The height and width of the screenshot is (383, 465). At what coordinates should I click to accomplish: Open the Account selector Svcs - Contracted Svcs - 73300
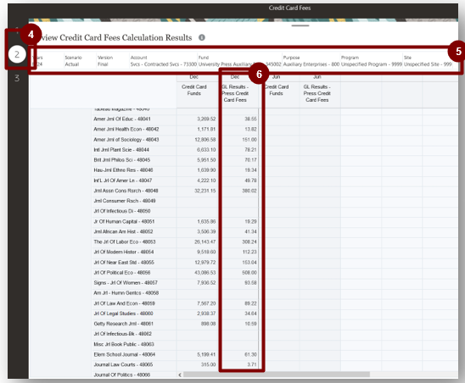[x=164, y=61]
